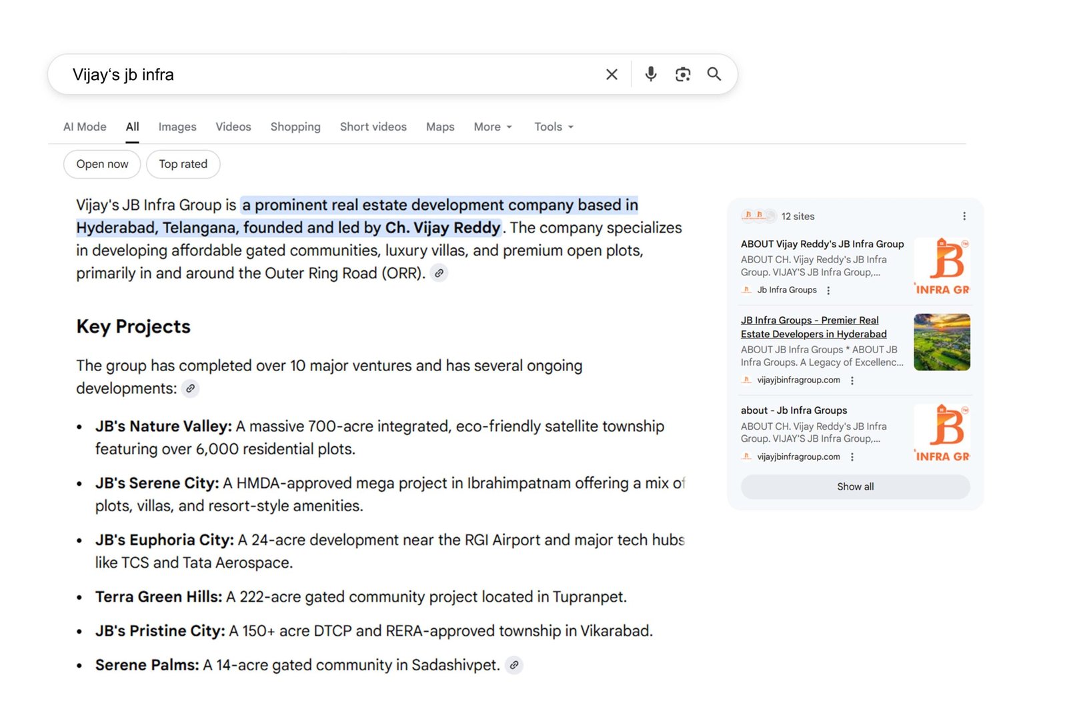This screenshot has width=1067, height=711.
Task: Click the Show all button
Action: coord(855,486)
